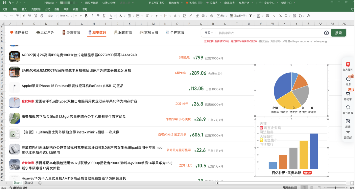Click the comment icon in toolbar
This screenshot has height=189, width=355.
203,16
